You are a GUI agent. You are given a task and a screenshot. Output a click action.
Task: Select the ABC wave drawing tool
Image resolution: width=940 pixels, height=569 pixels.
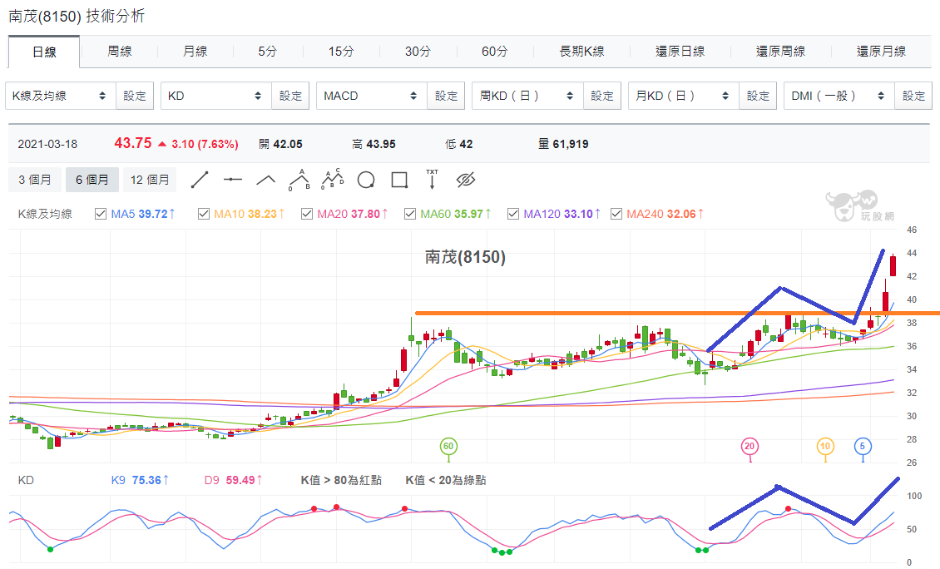299,180
